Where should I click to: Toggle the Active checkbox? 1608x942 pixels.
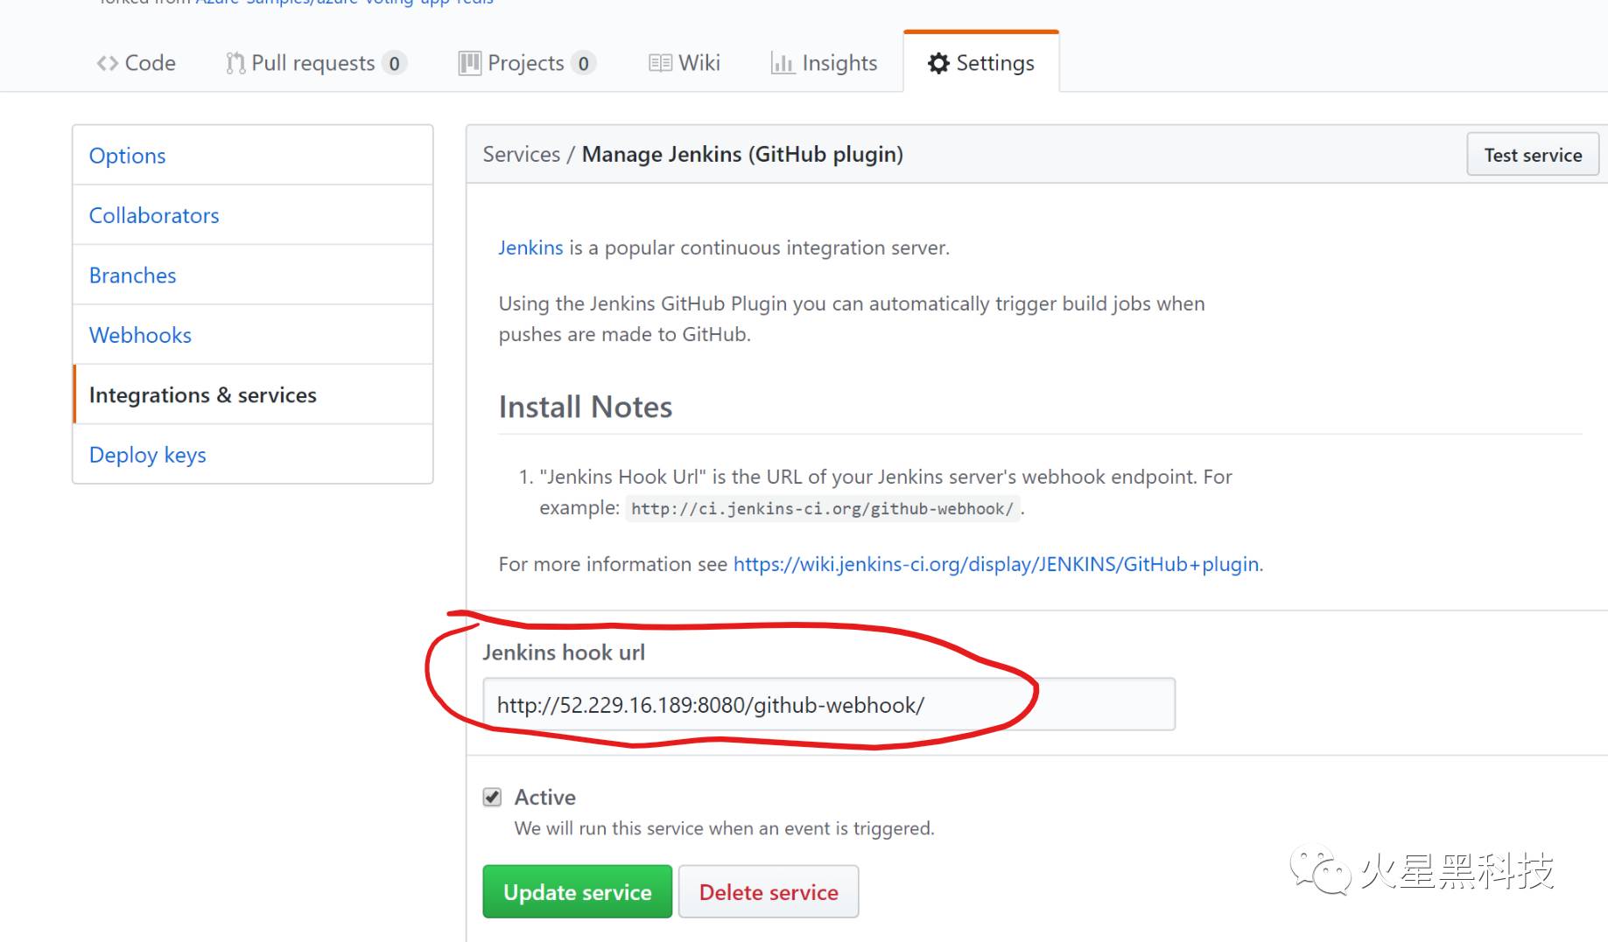click(492, 797)
